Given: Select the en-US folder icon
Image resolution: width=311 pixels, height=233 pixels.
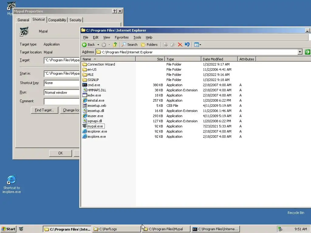Looking at the screenshot, I should point(85,69).
